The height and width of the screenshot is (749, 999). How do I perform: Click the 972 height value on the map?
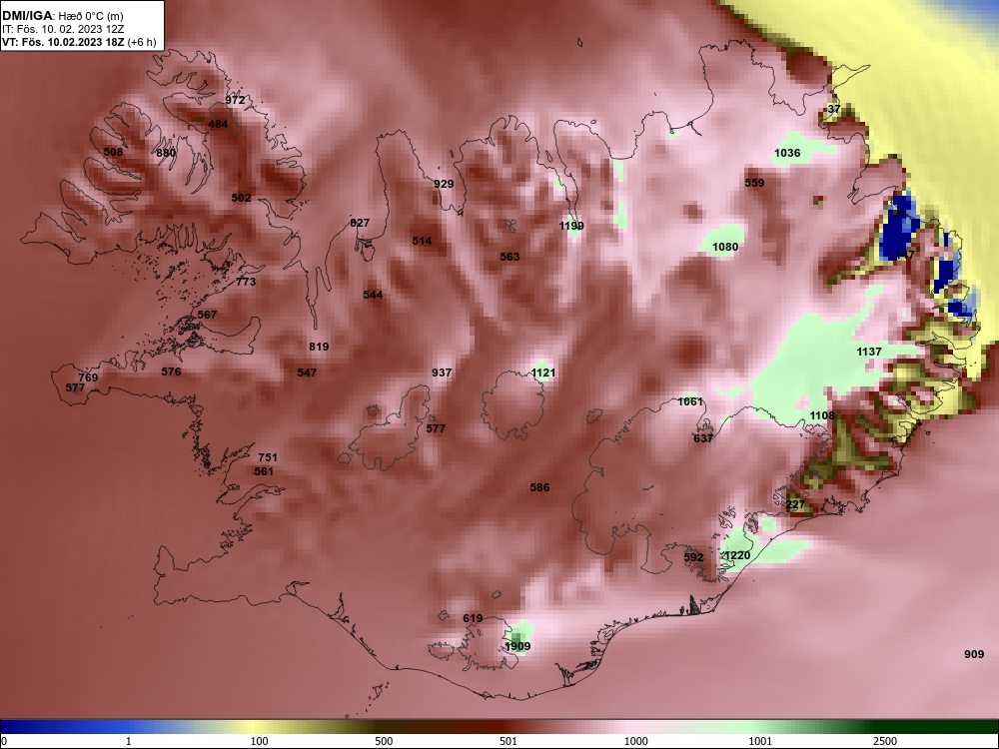[x=235, y=100]
